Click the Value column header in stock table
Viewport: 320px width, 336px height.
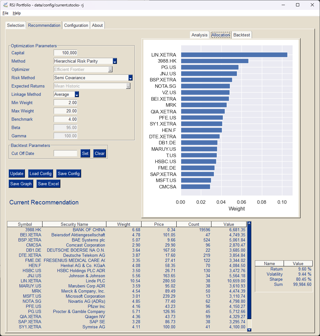(x=229, y=224)
